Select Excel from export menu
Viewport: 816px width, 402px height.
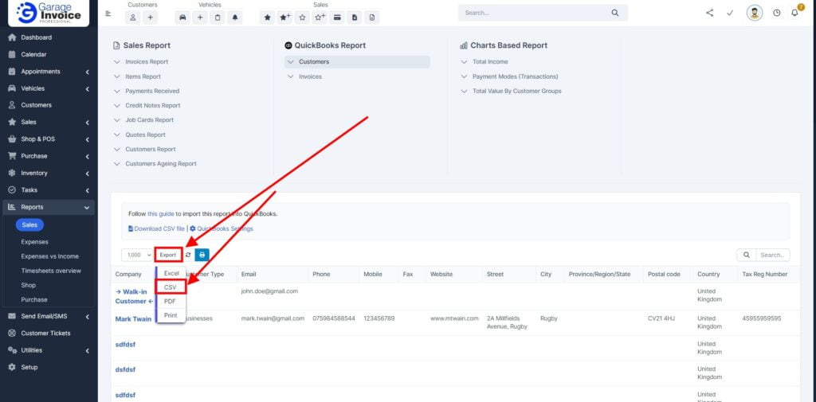(x=171, y=273)
